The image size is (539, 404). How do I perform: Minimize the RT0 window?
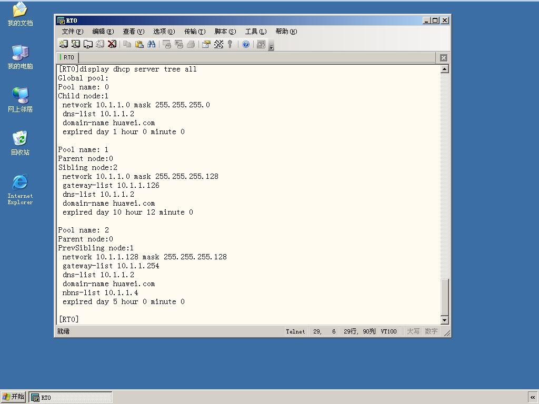[426, 21]
